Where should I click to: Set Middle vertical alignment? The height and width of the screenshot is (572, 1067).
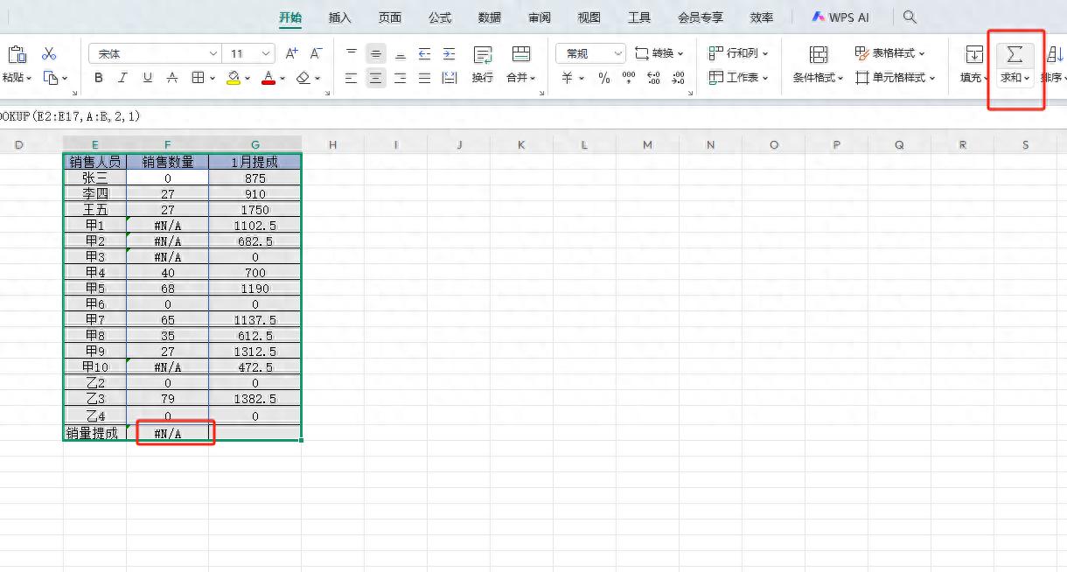pos(376,53)
